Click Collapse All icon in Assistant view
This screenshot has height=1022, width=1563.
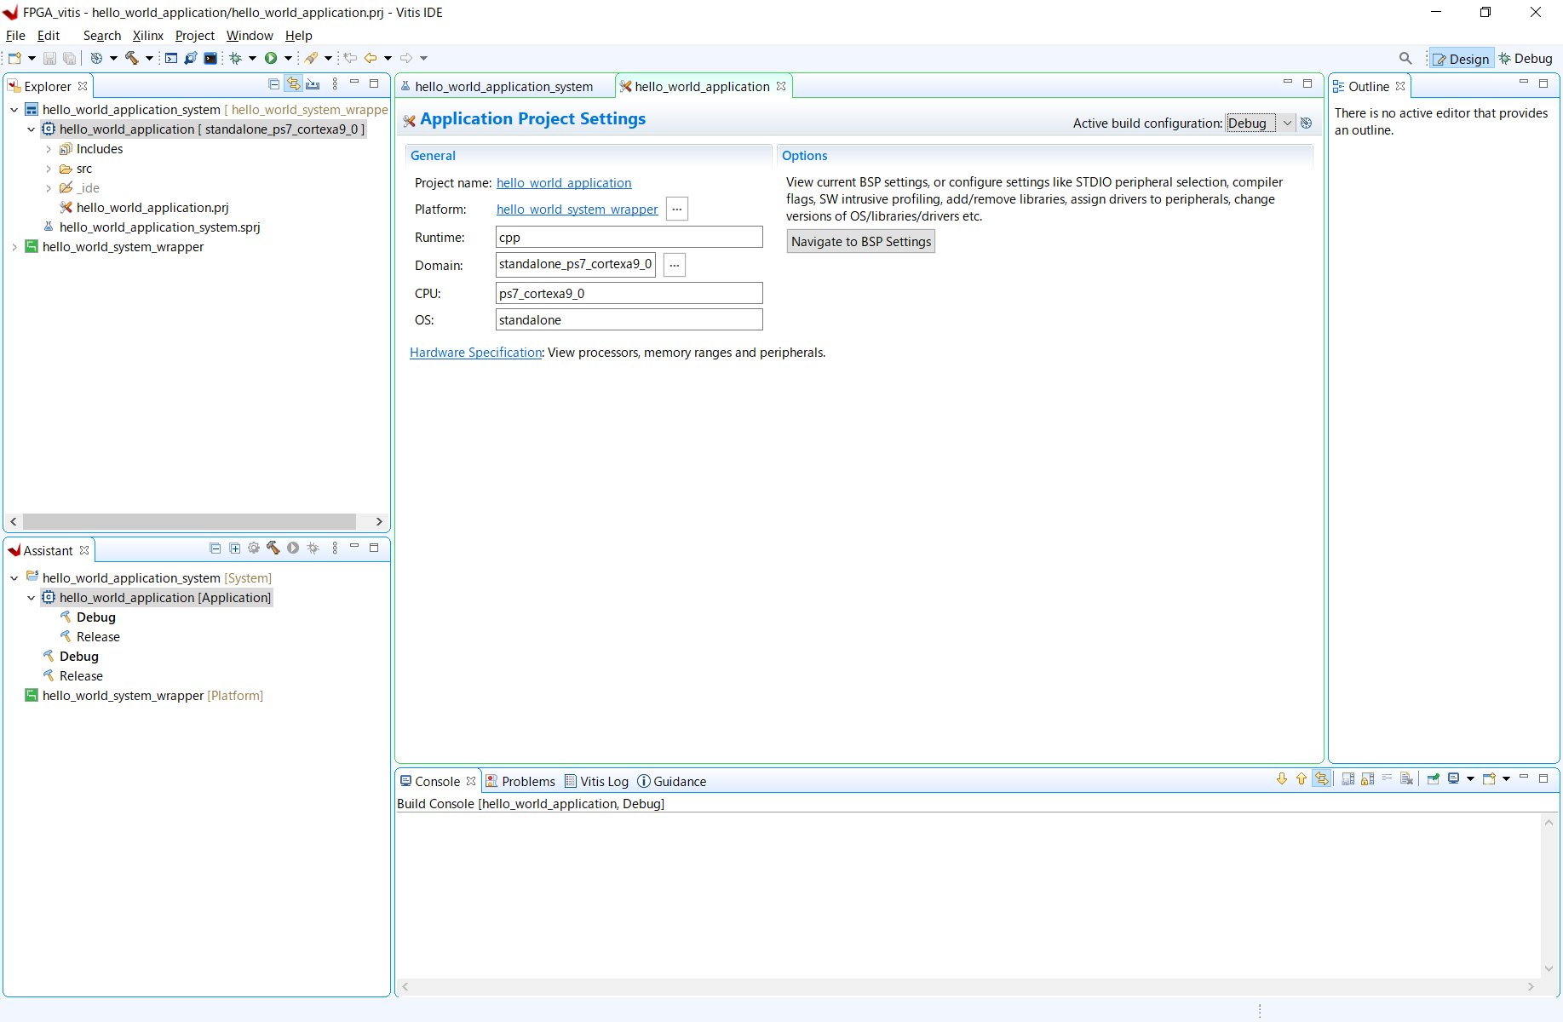pyautogui.click(x=215, y=548)
